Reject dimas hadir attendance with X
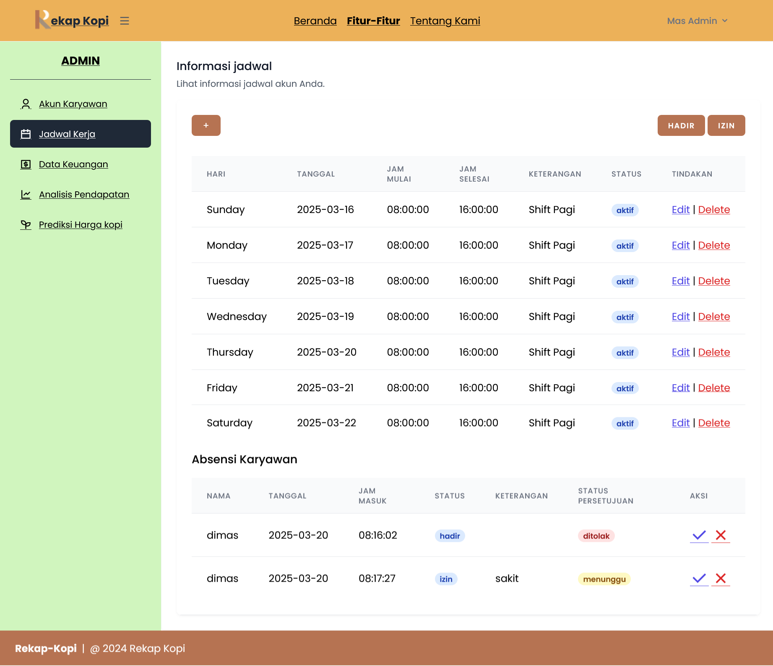 [721, 535]
